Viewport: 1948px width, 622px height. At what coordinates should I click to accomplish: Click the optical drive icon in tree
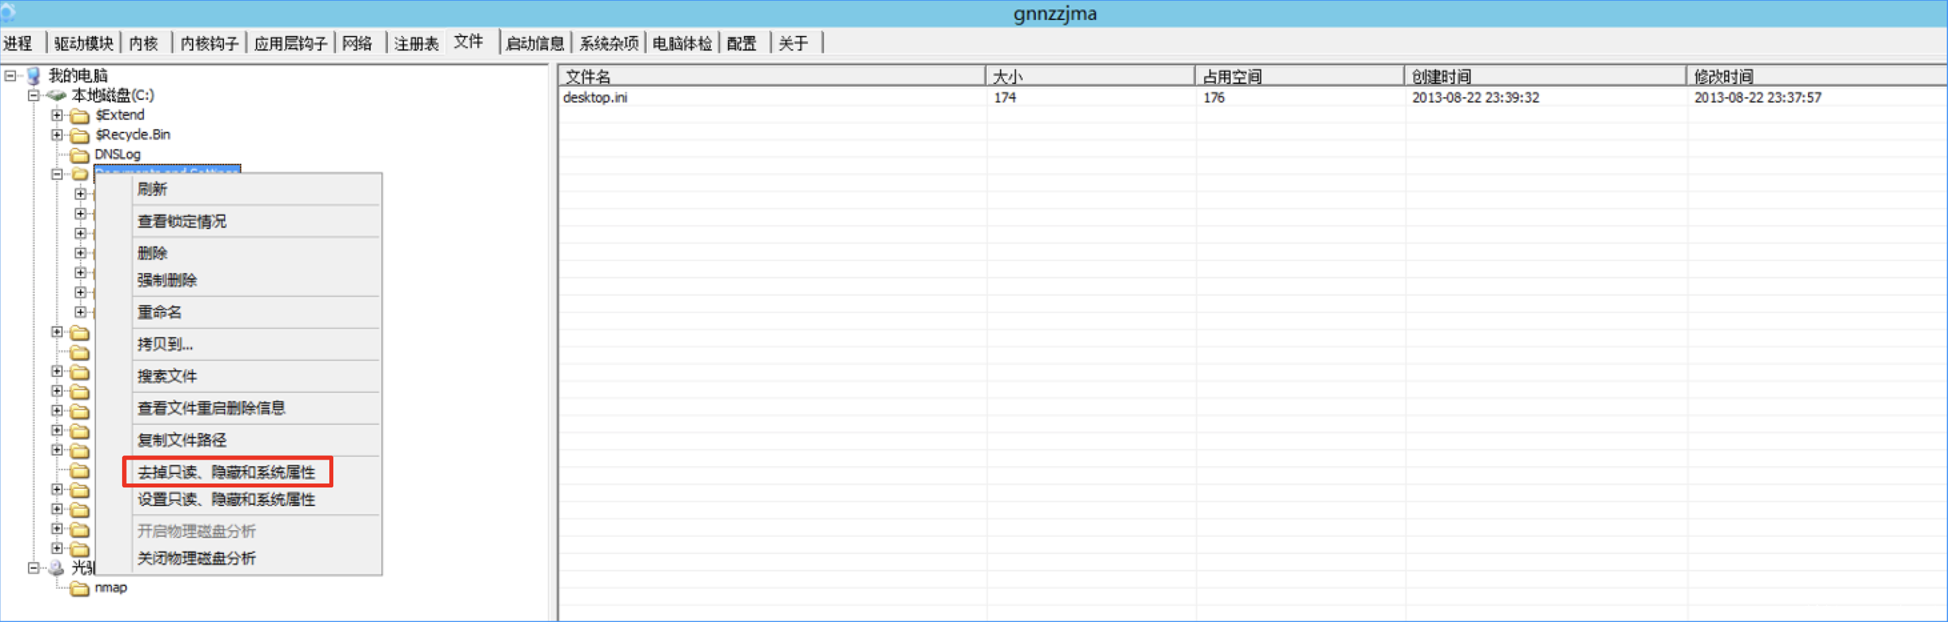(x=56, y=567)
